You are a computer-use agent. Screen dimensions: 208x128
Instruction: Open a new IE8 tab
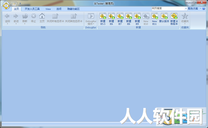129,19
